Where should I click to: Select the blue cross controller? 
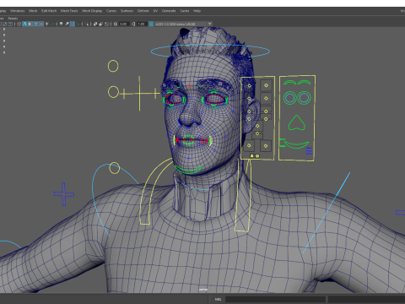64,194
